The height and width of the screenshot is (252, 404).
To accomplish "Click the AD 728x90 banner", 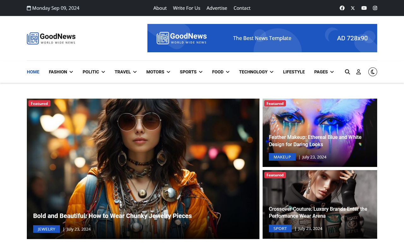I will (262, 38).
